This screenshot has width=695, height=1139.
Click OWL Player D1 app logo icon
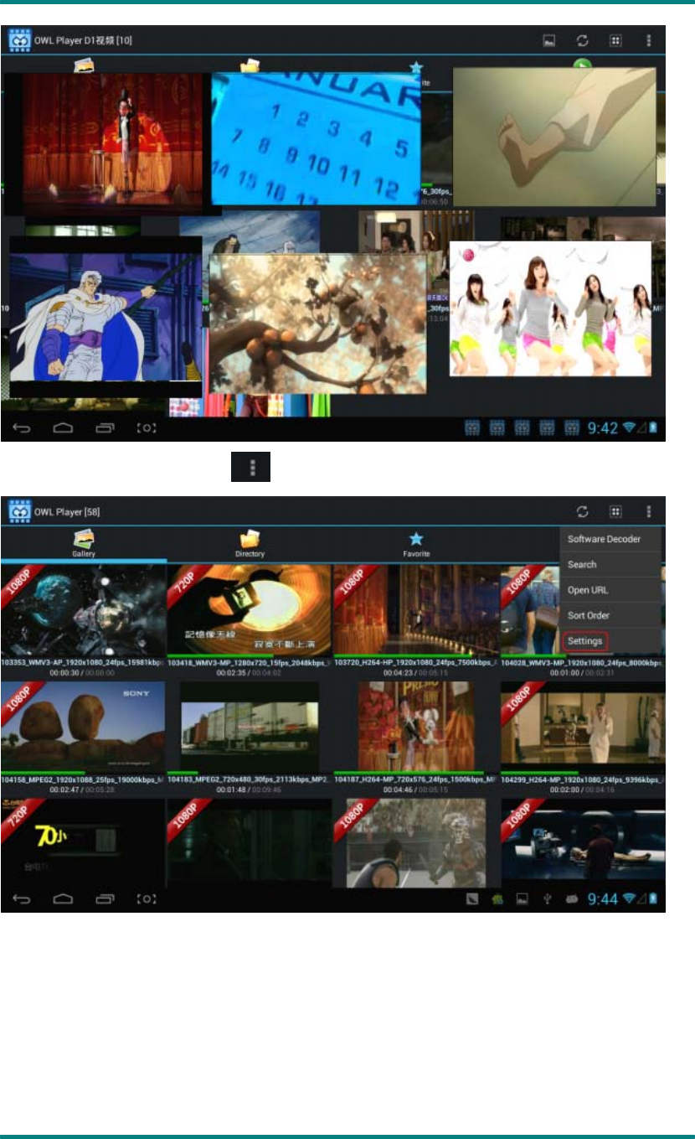pos(19,39)
